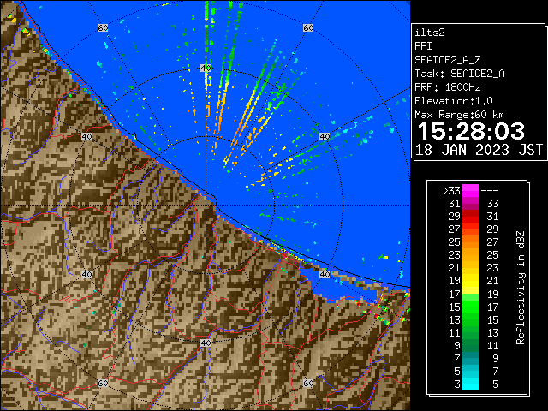Click the '---' legend upper bound label
The image size is (548, 411).
pos(490,190)
